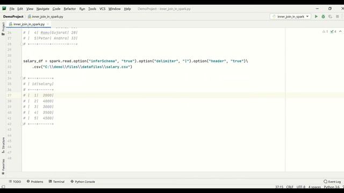Click cursor position 37:15 in status bar
This screenshot has width=344, height=193.
[279, 187]
